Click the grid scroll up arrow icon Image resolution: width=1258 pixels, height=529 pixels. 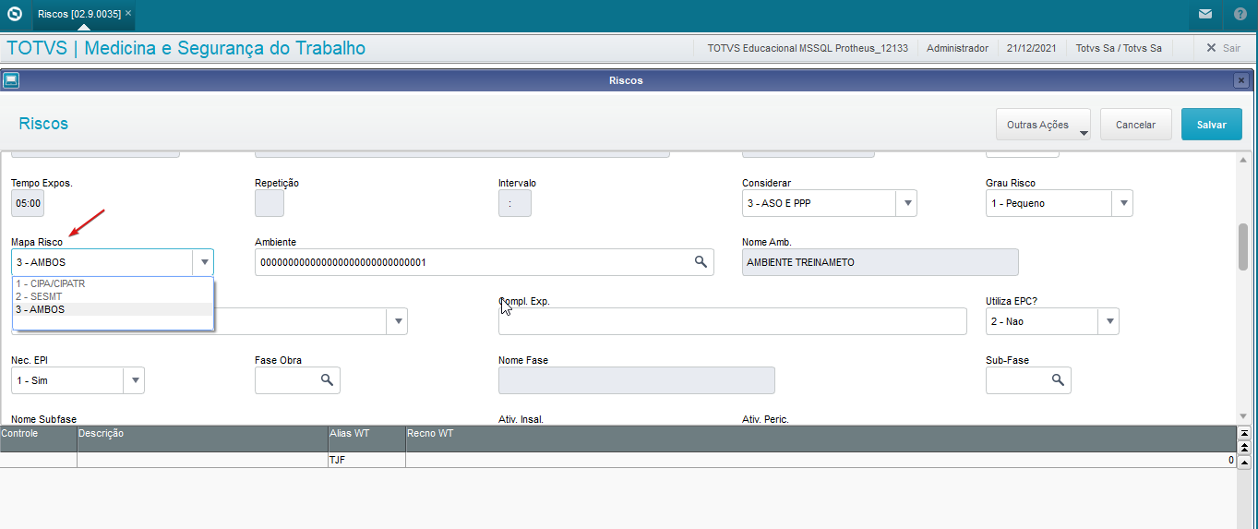[x=1243, y=461]
